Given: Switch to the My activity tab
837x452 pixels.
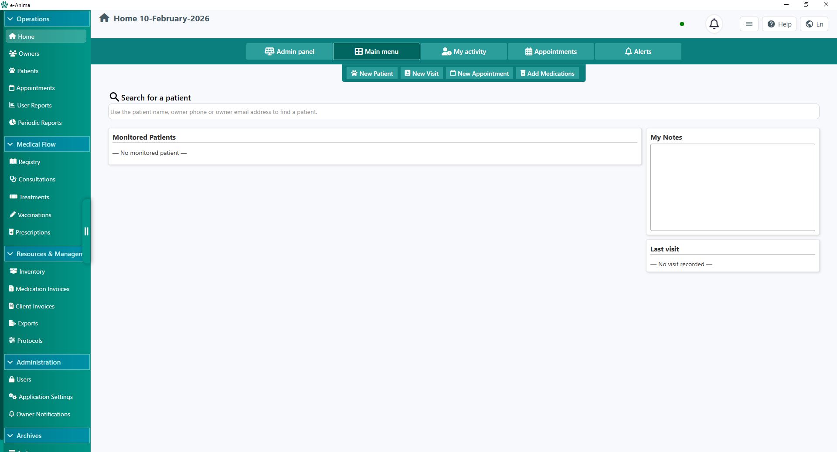Looking at the screenshot, I should (x=464, y=51).
